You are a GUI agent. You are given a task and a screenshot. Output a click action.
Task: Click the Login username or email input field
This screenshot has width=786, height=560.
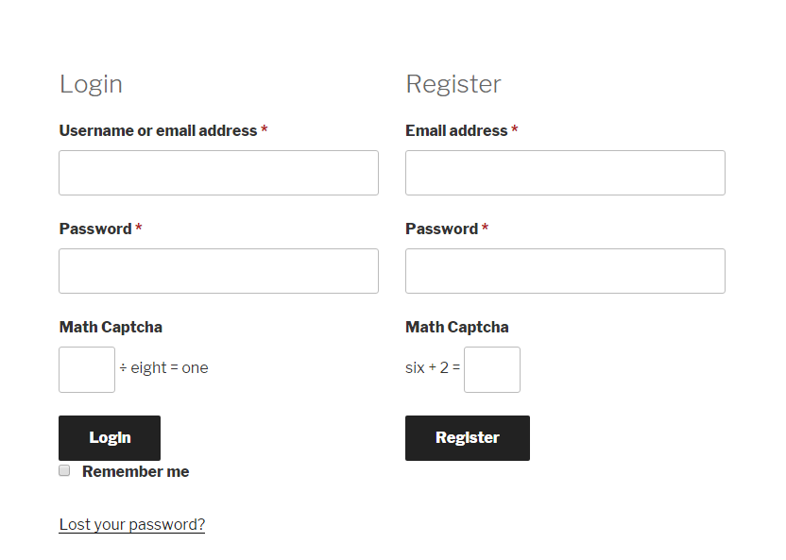(x=218, y=173)
